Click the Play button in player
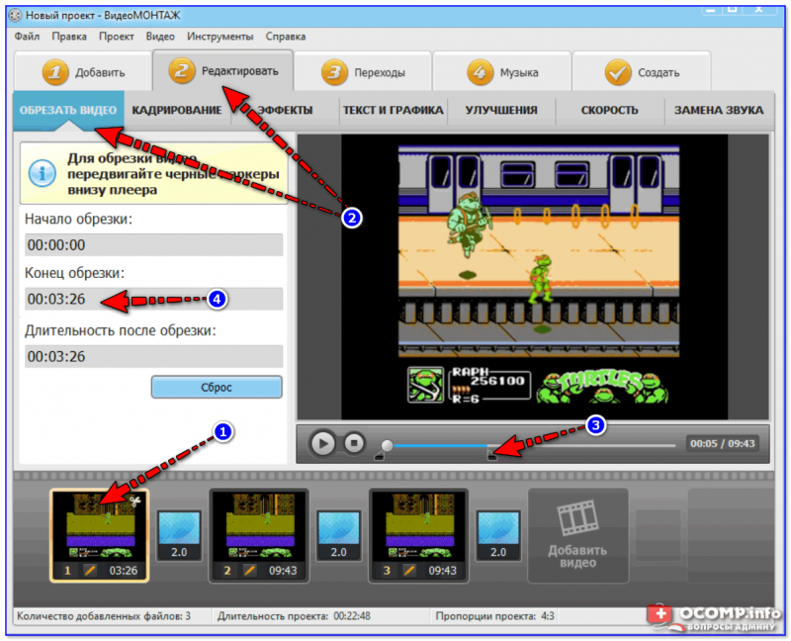The width and height of the screenshot is (791, 641). pos(323,443)
